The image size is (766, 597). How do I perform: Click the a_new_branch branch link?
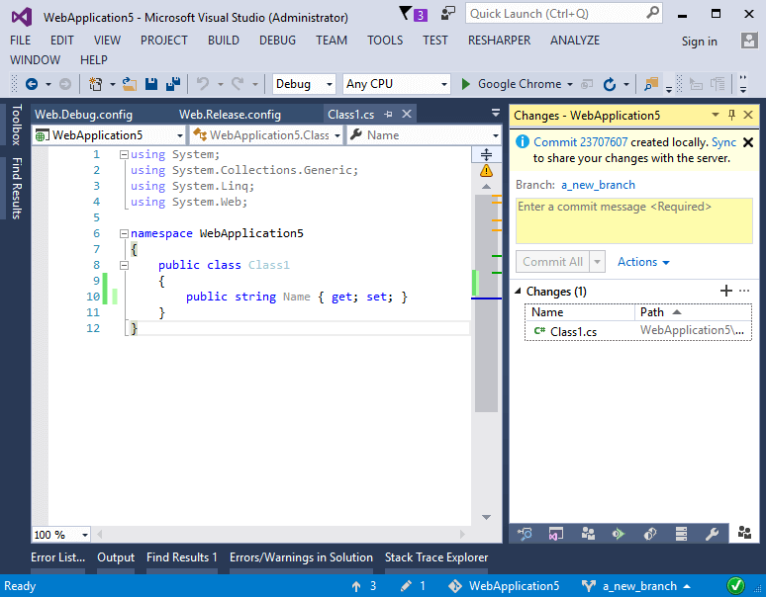(x=598, y=185)
